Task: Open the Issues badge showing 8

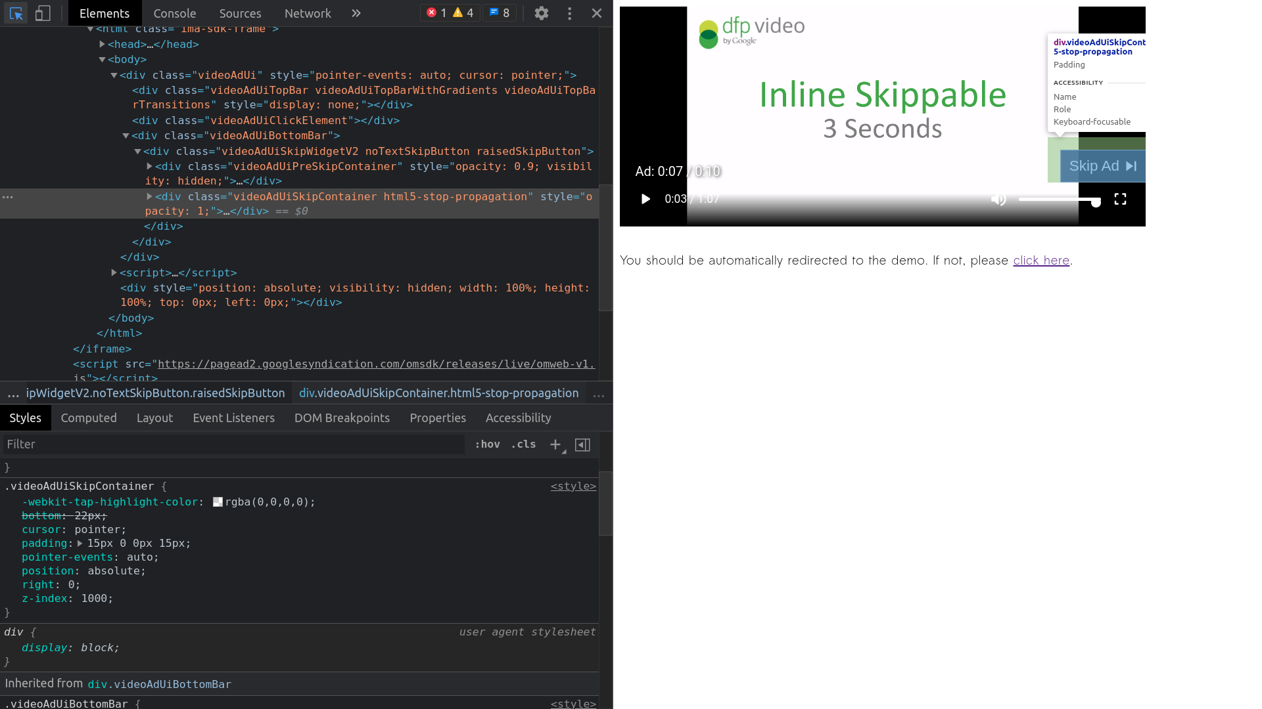Action: (500, 12)
